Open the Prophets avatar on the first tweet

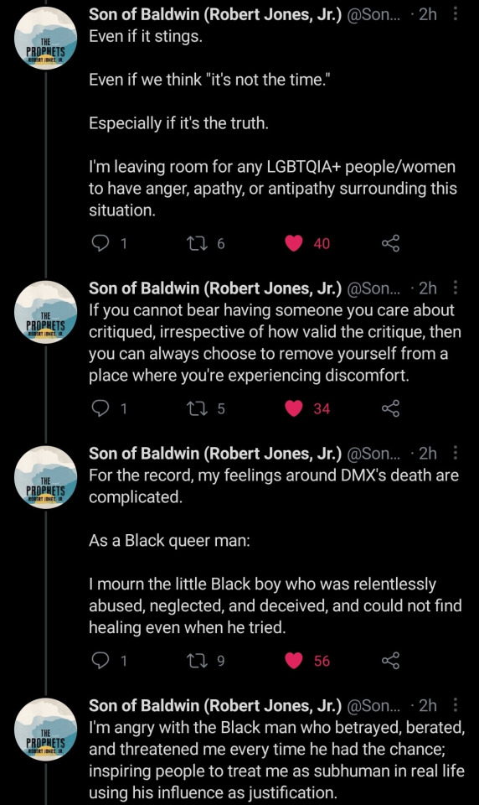(46, 39)
